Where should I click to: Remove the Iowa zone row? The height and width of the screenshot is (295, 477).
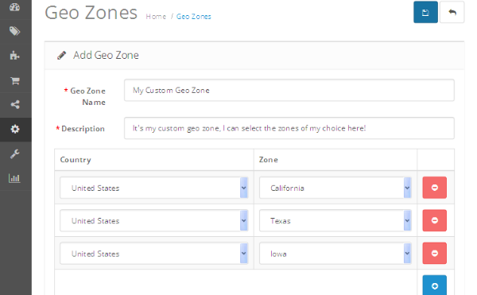[434, 254]
